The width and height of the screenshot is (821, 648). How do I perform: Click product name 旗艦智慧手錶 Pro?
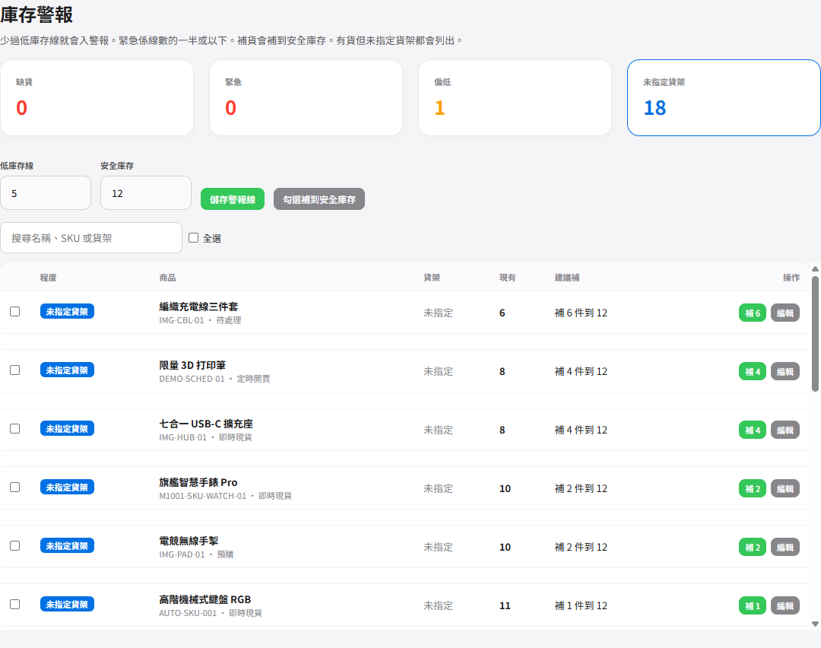click(198, 482)
